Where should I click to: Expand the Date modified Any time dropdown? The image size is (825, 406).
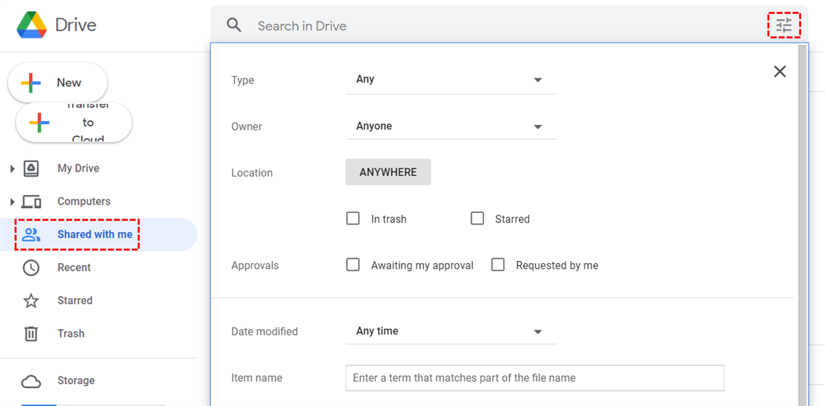click(451, 331)
